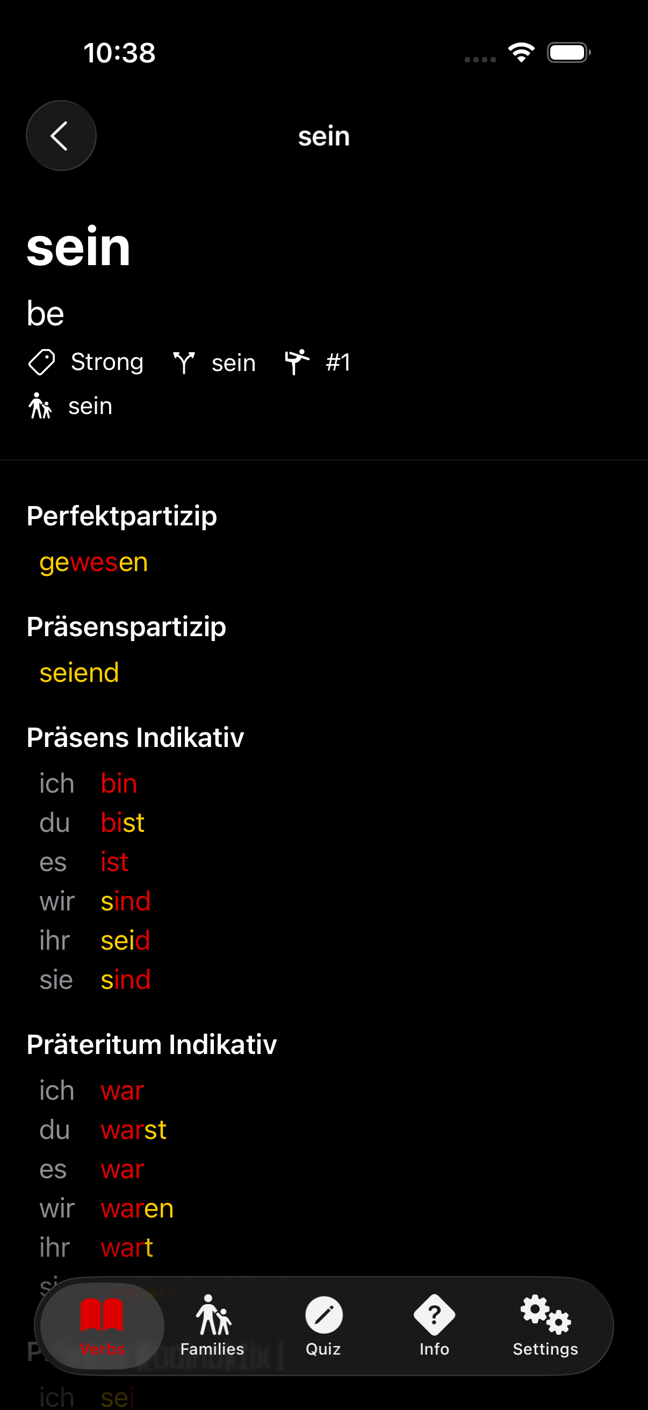
Task: Tap the participle 'gewesen'
Action: click(x=93, y=562)
